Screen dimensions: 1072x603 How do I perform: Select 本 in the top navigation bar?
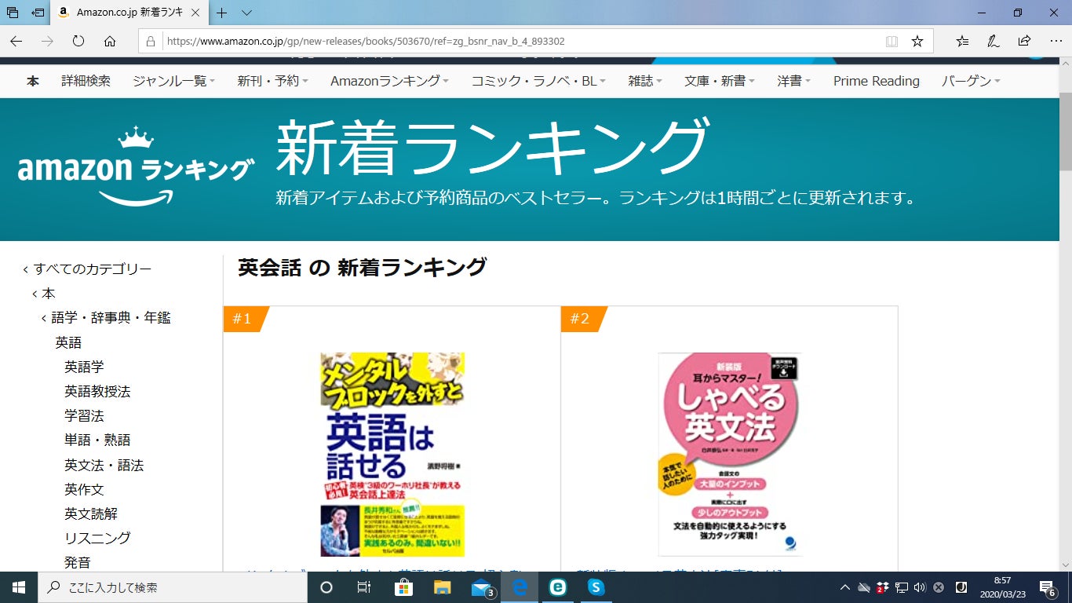point(33,81)
